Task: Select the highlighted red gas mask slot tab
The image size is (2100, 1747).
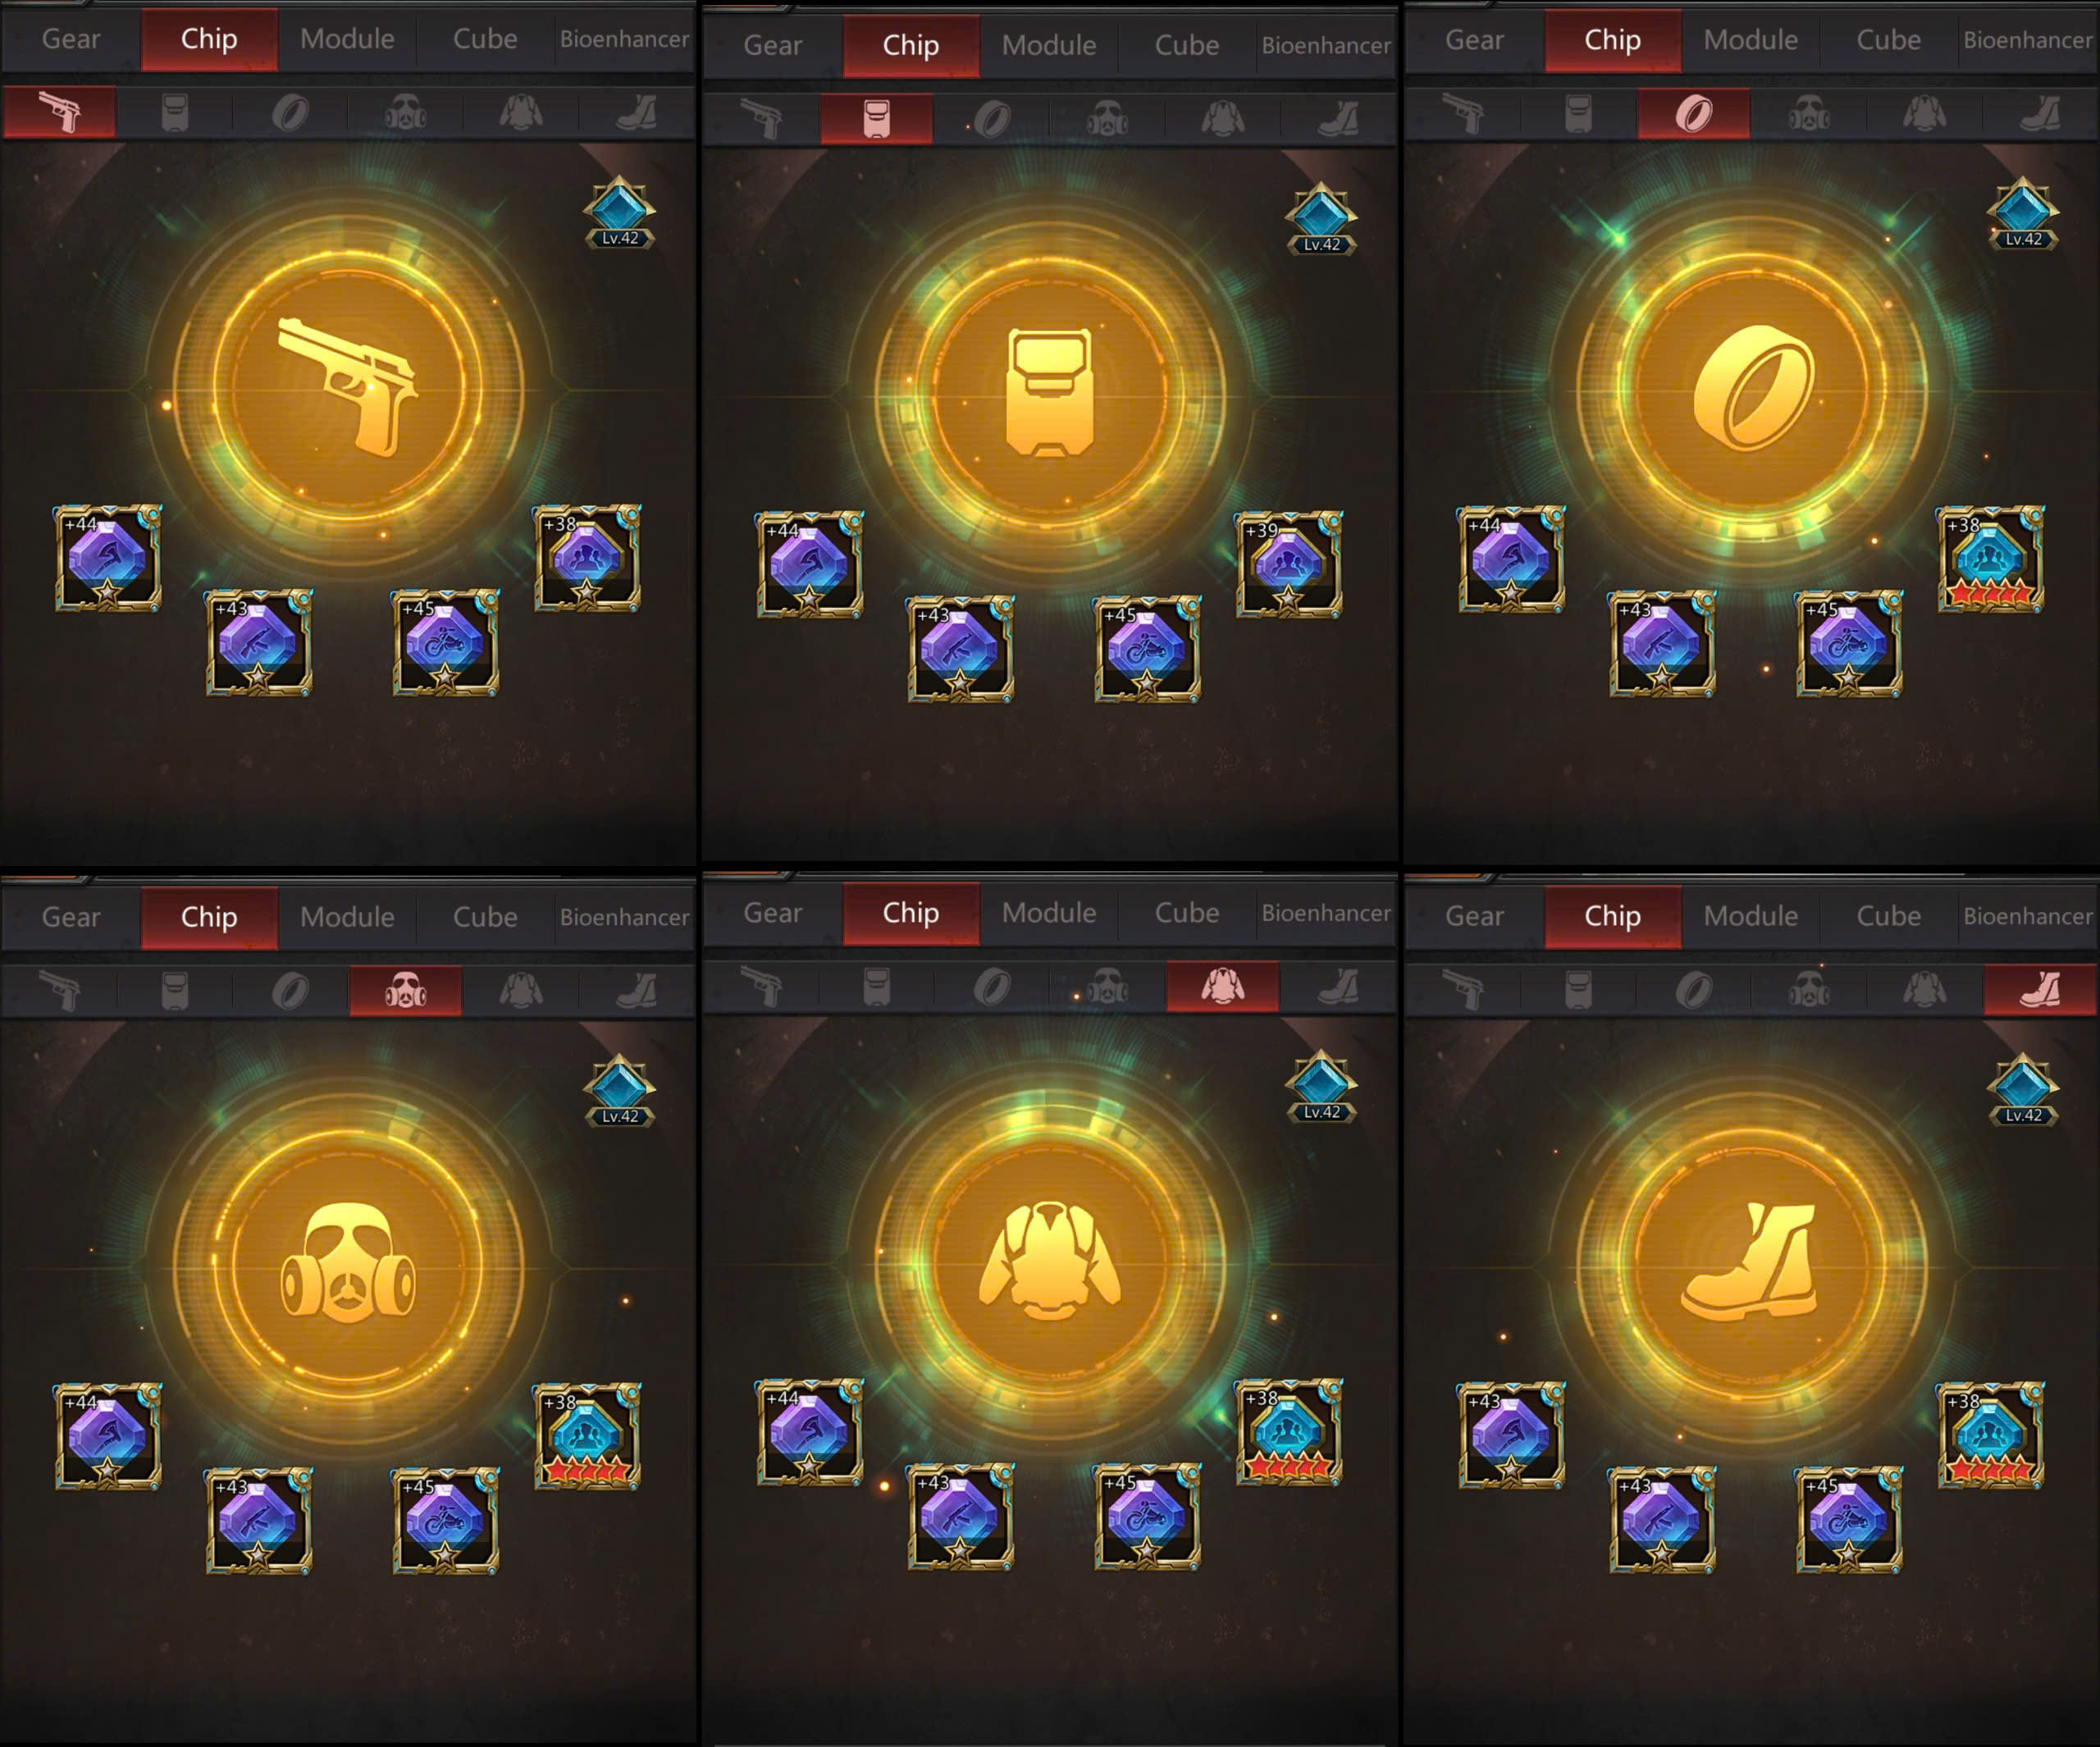Action: pyautogui.click(x=406, y=990)
